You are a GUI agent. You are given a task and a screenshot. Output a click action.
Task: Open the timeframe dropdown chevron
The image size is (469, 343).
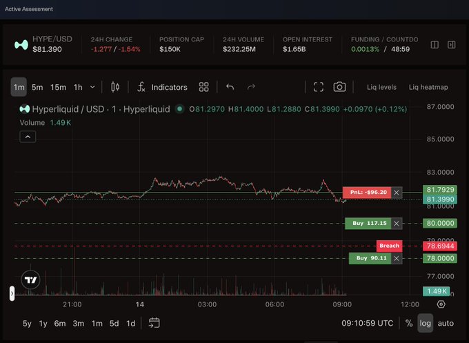92,87
